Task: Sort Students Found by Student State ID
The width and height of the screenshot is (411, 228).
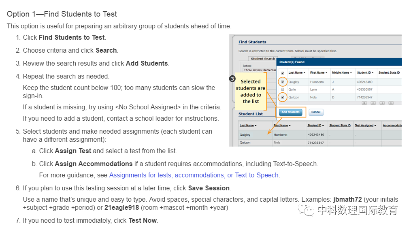Action: (x=389, y=72)
